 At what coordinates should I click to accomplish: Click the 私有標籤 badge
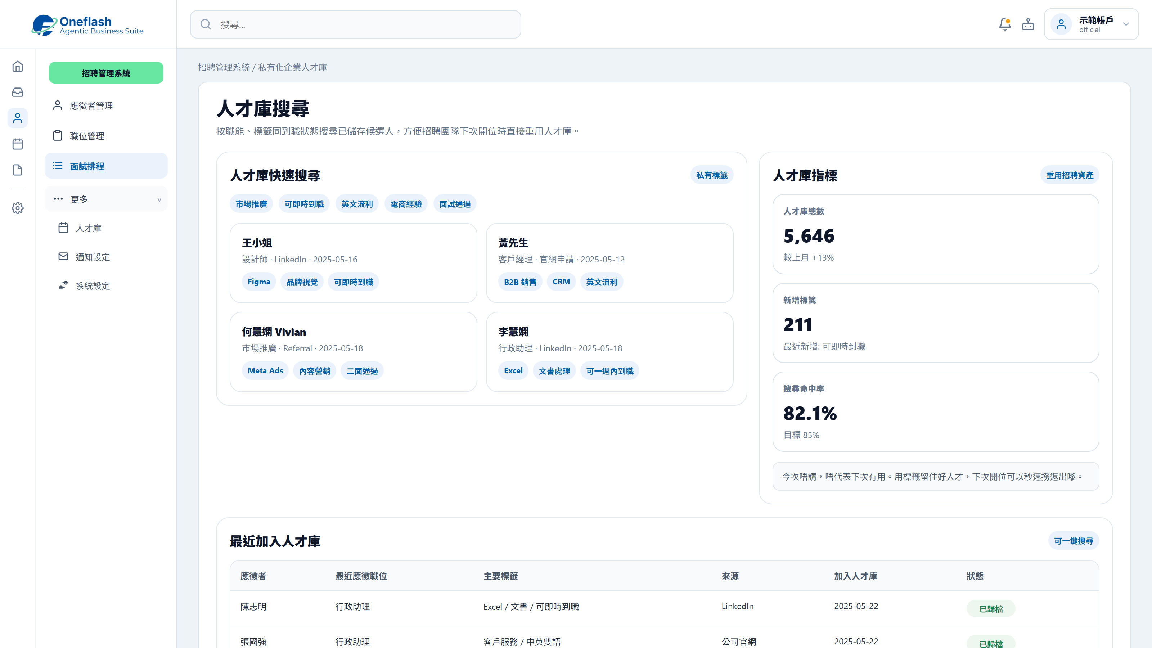click(x=711, y=175)
